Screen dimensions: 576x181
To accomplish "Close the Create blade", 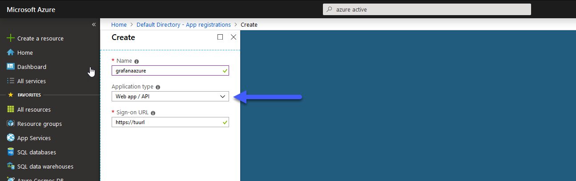I will (234, 37).
